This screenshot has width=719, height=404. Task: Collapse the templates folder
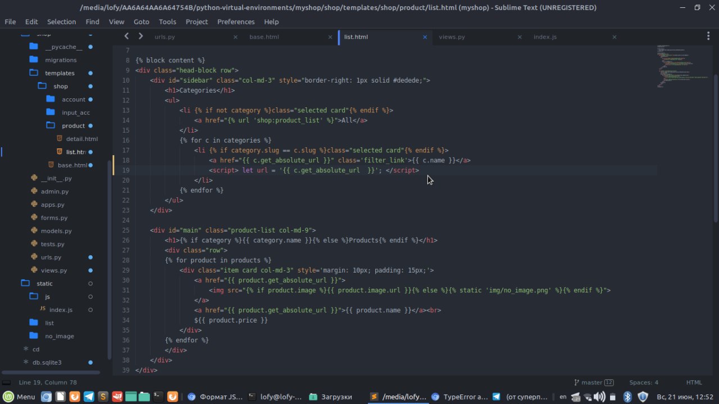pos(60,73)
